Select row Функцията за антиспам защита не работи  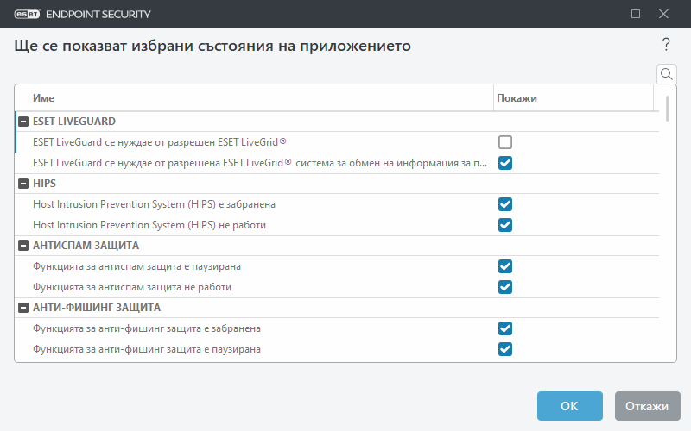pyautogui.click(x=337, y=287)
